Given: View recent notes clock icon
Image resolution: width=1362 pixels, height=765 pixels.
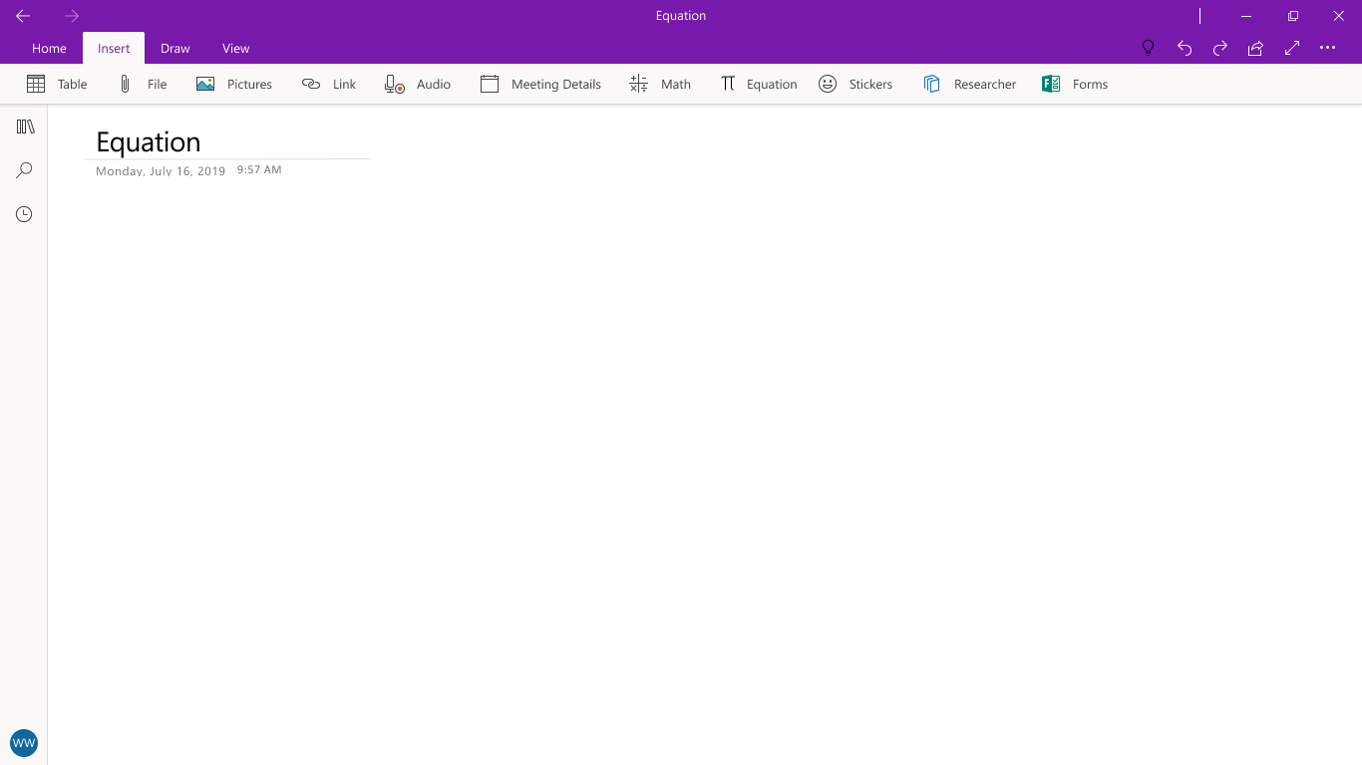Looking at the screenshot, I should point(25,214).
